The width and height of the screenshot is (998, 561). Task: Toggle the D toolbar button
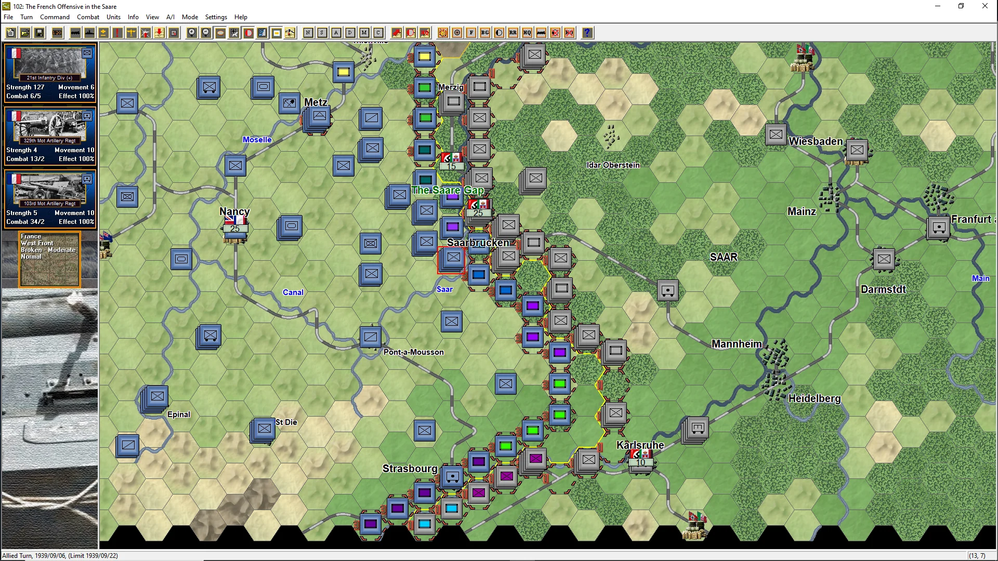pyautogui.click(x=350, y=33)
